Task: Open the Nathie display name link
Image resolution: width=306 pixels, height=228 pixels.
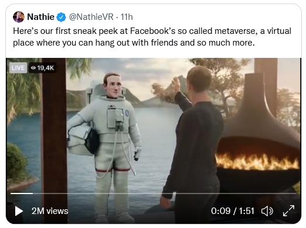Action: point(40,17)
